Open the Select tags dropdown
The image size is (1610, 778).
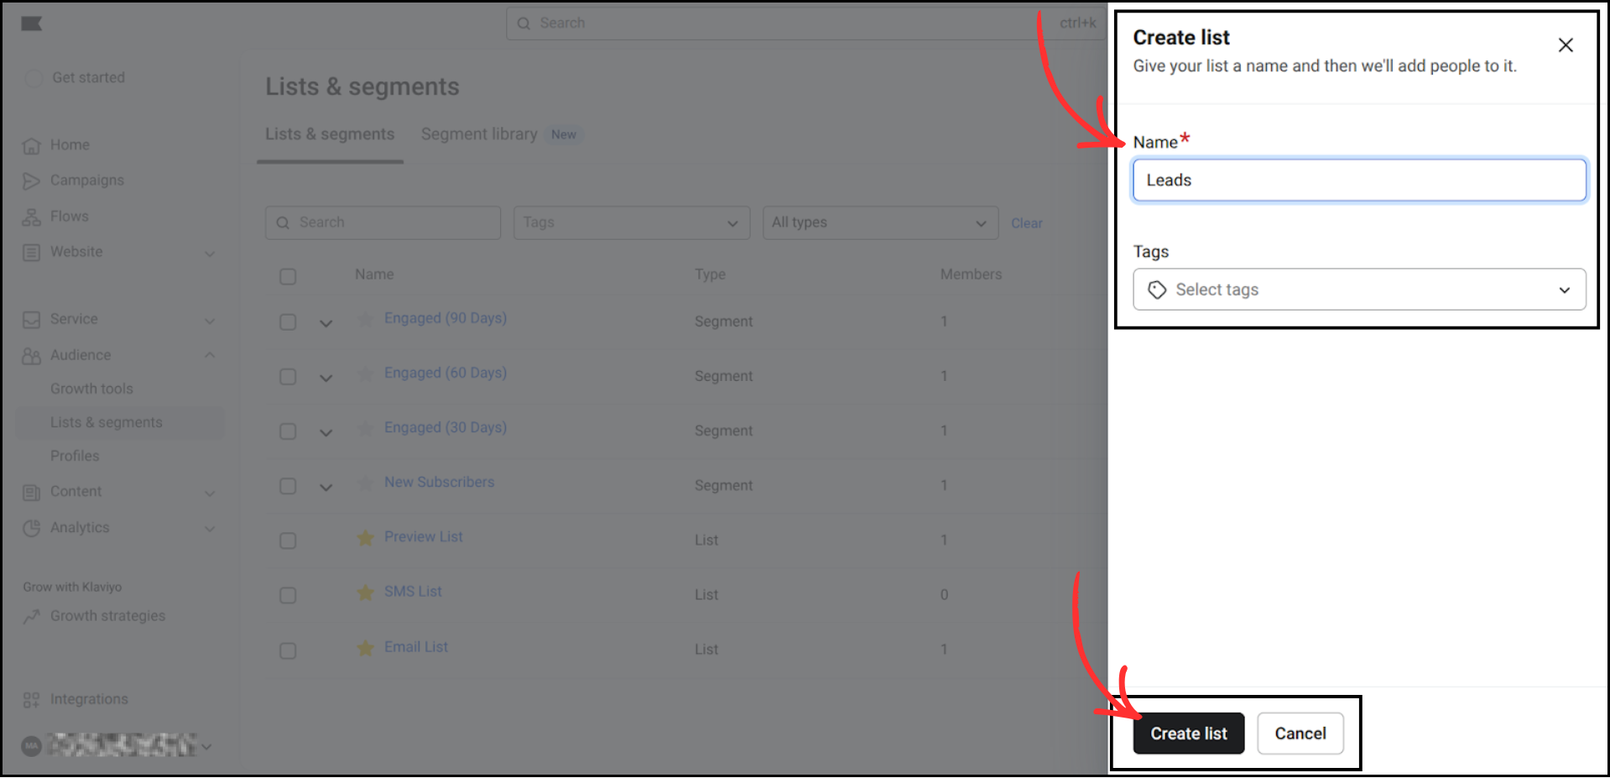click(1358, 289)
